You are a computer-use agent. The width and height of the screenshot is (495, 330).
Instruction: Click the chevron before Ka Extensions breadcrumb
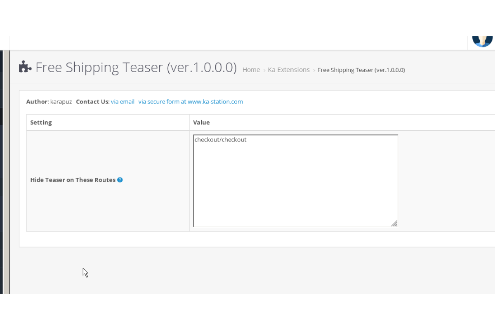pos(264,71)
